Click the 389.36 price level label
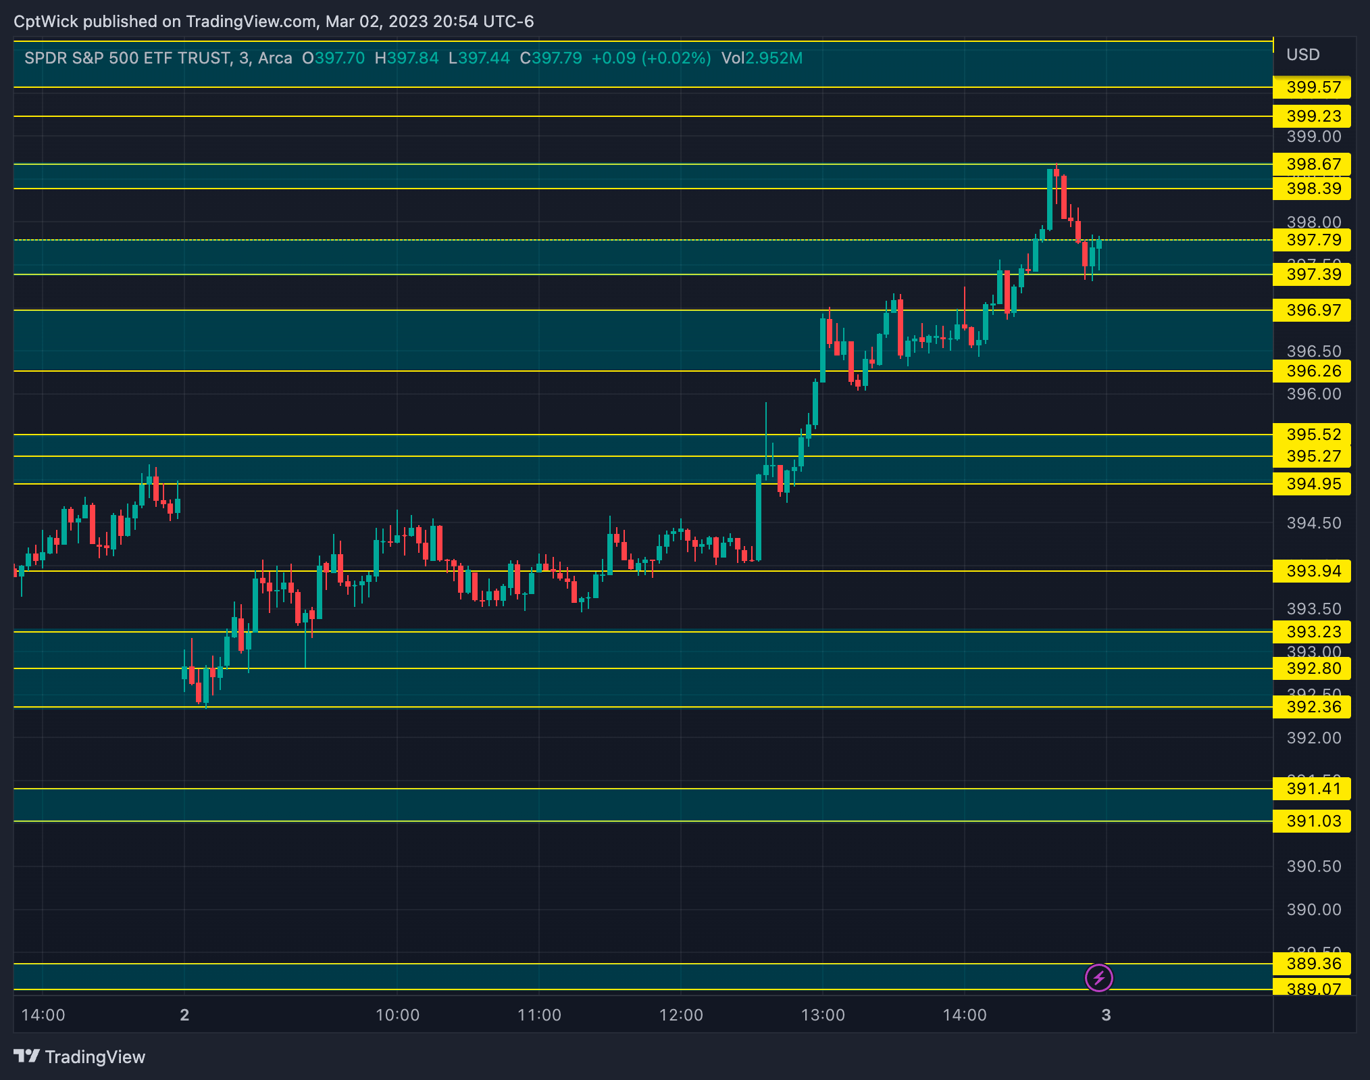The height and width of the screenshot is (1080, 1370). pos(1311,964)
